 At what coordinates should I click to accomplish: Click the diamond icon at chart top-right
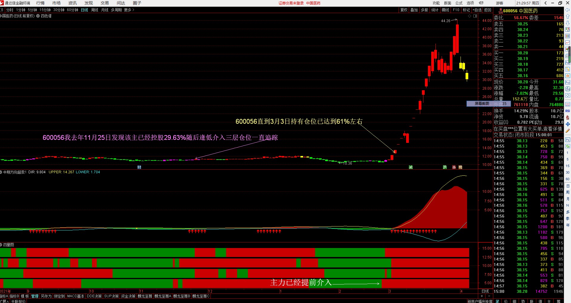pyautogui.click(x=470, y=16)
